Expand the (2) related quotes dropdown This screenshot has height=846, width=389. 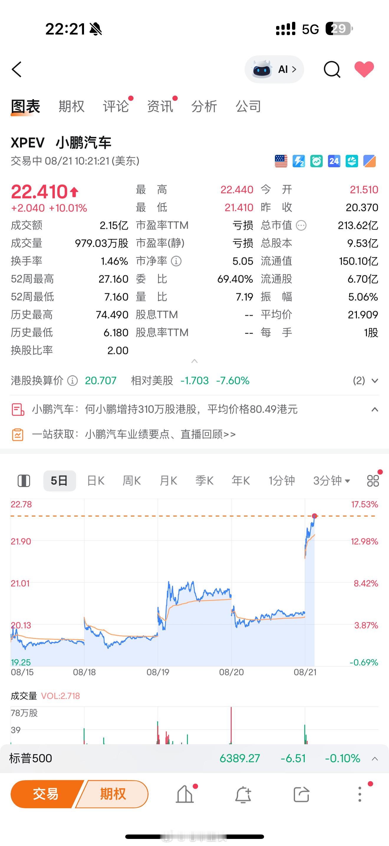(x=366, y=381)
